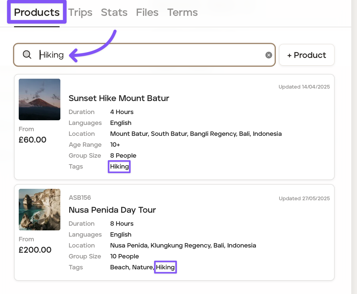Select the Files tab
Screen dimensions: 357x294
147,12
